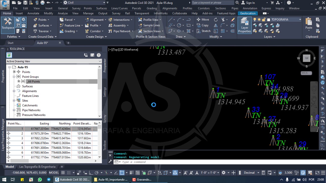The width and height of the screenshot is (326, 183).
Task: Select _All Points group in tree
Action: point(34,82)
